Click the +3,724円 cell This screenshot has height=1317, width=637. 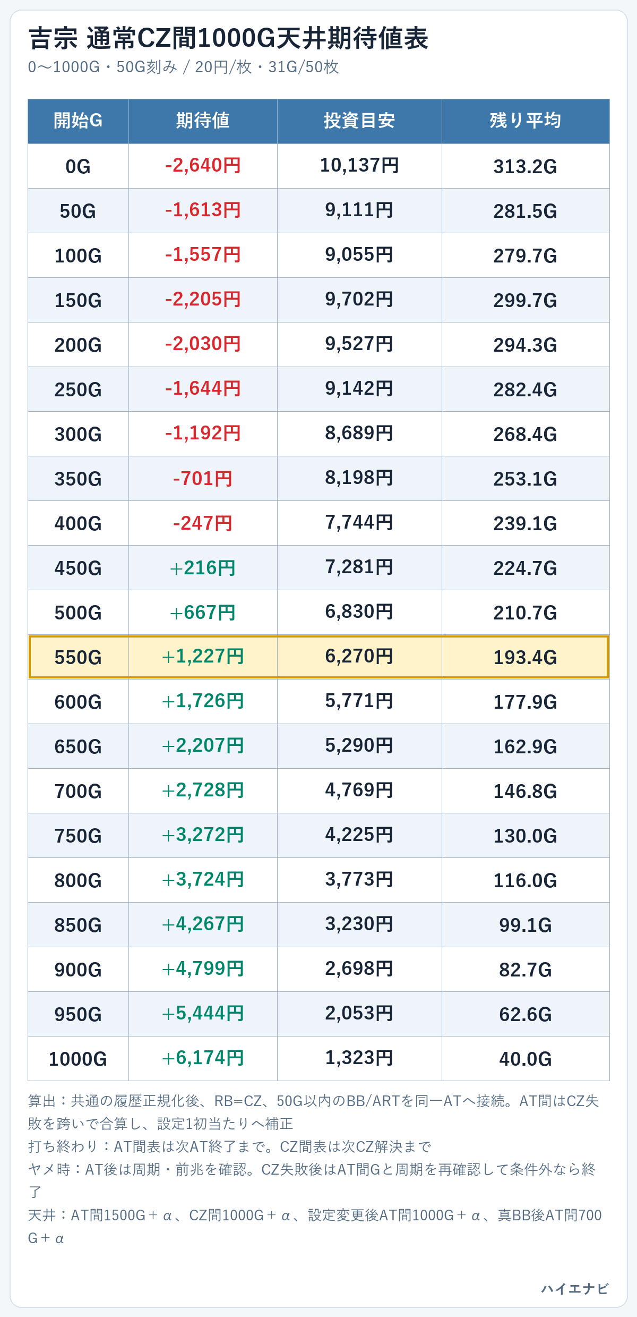203,880
